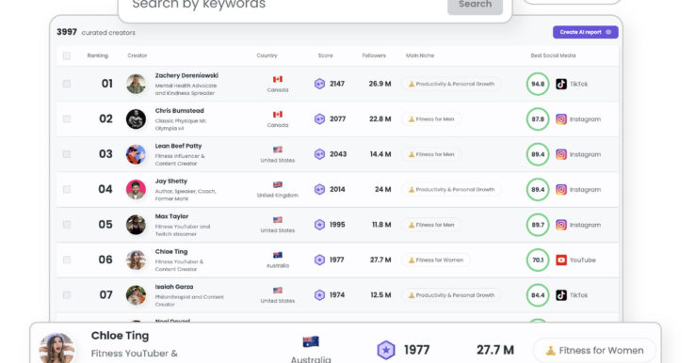Click score badge icon next to 2043
This screenshot has width=695, height=363.
[319, 154]
